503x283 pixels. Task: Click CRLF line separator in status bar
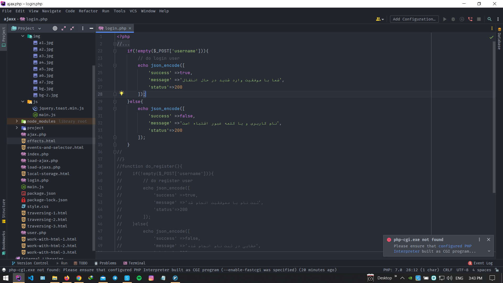pos(447,270)
